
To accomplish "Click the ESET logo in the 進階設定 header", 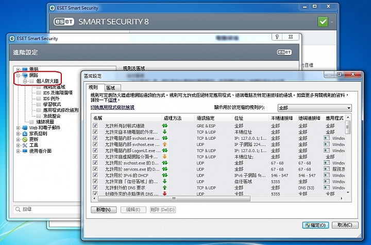I will pyautogui.click(x=284, y=52).
